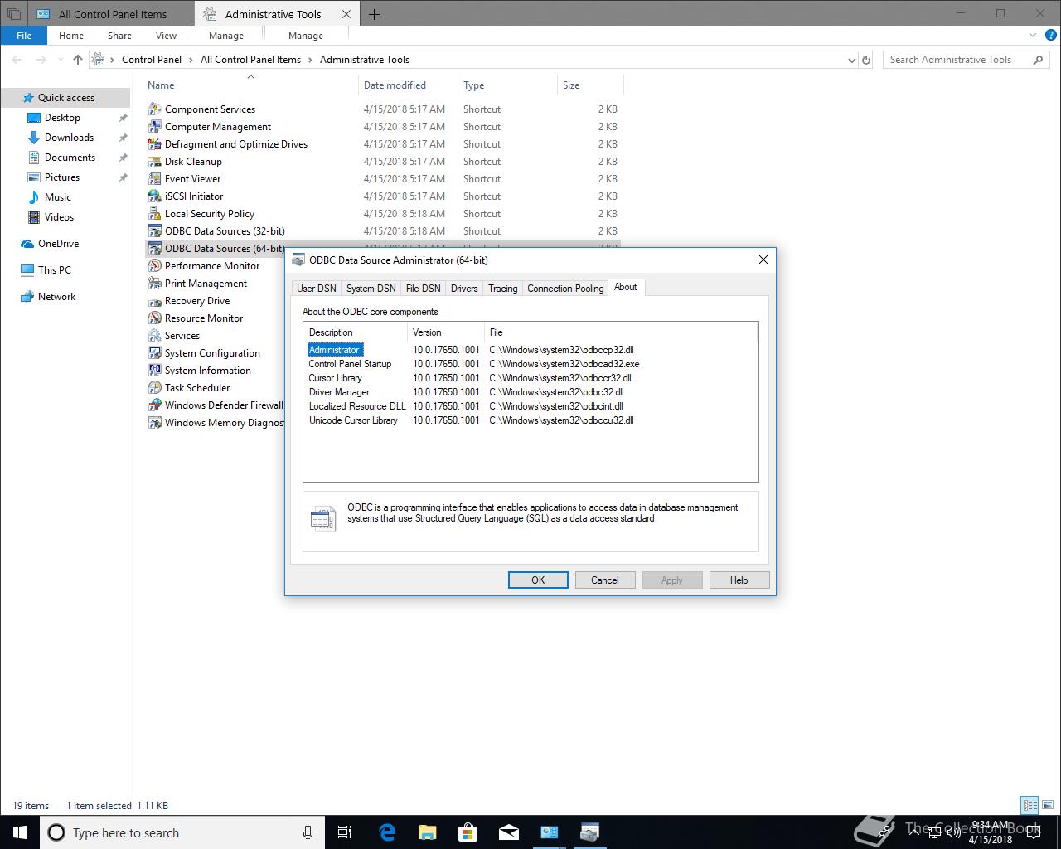Open Documents in the navigation pane

pos(70,158)
